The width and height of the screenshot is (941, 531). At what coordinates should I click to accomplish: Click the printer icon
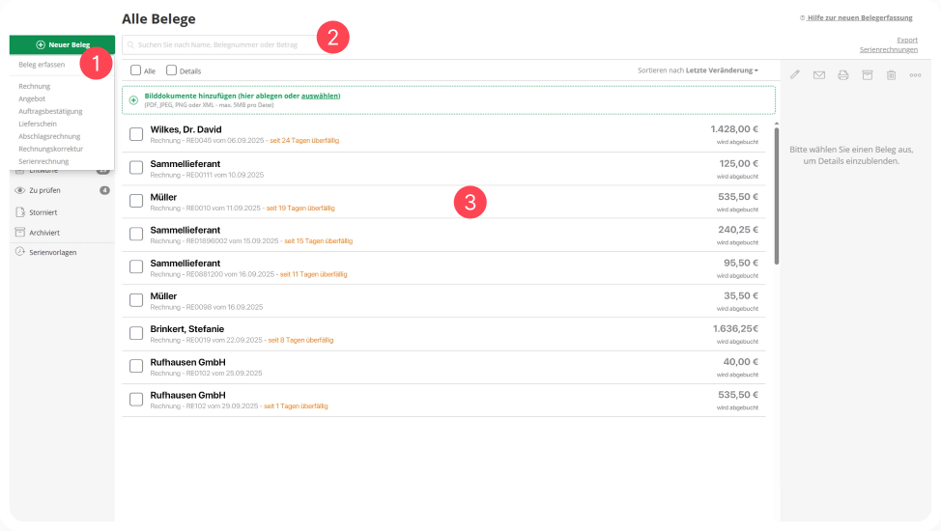point(843,74)
